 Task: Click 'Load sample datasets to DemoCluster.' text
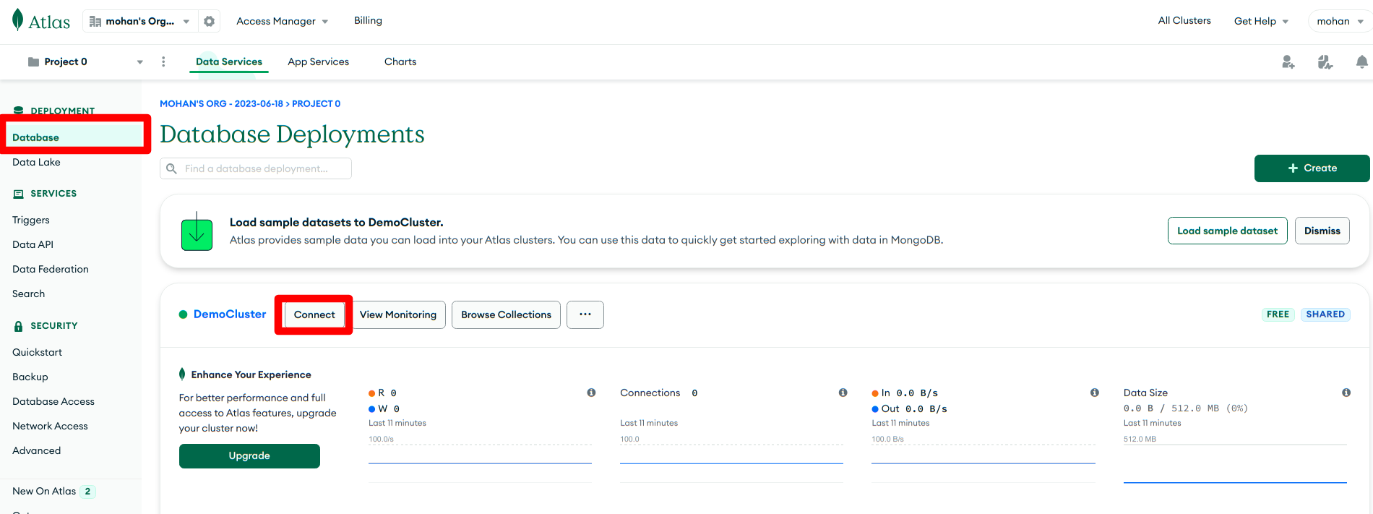(336, 222)
